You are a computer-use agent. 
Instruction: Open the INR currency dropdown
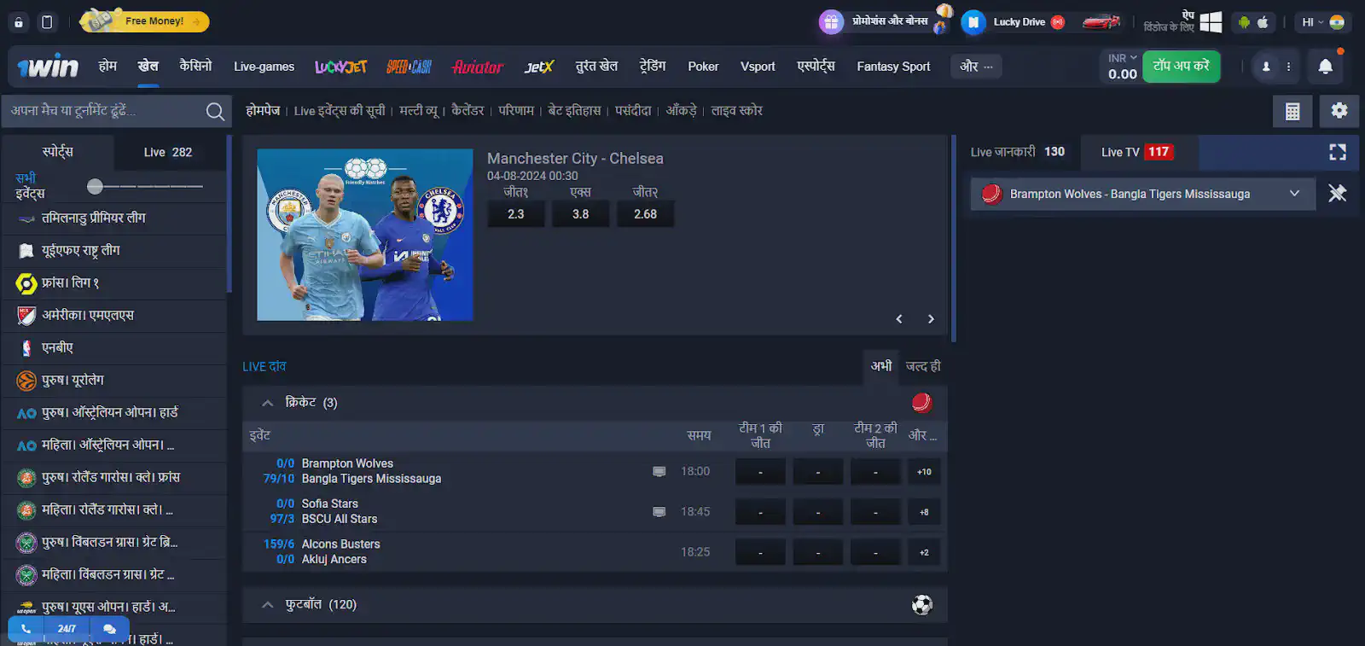[1122, 58]
